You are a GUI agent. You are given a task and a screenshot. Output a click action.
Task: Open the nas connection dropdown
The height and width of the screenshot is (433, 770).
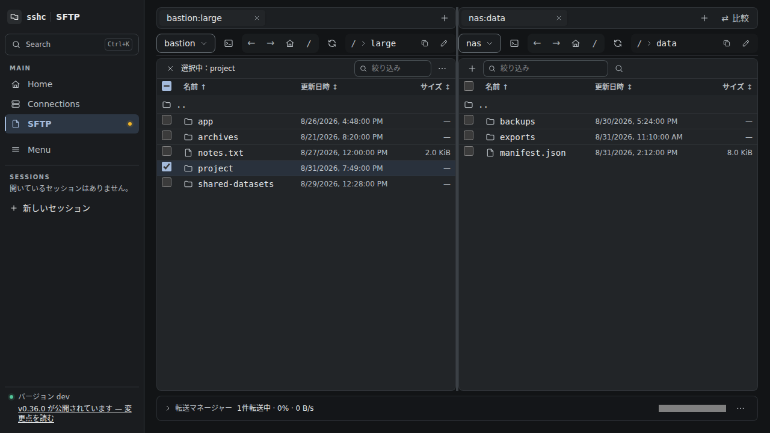tap(479, 43)
